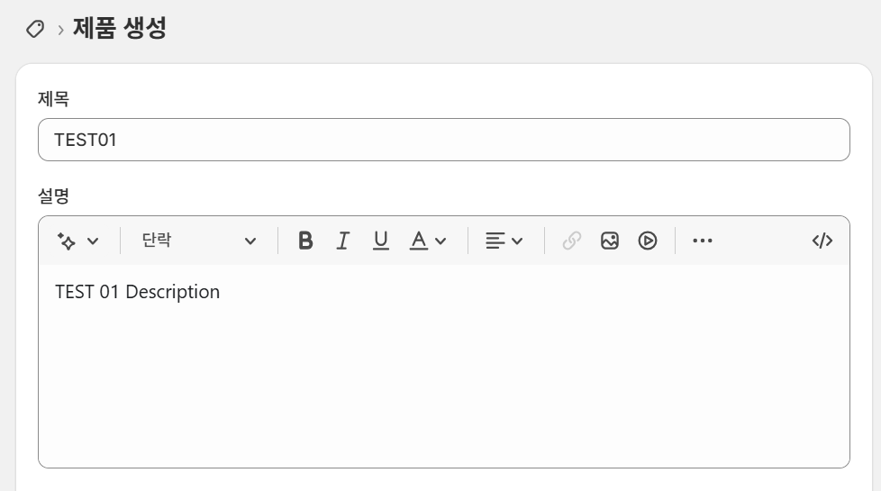The width and height of the screenshot is (881, 491).
Task: Show the HTML code view of the description
Action: 822,241
